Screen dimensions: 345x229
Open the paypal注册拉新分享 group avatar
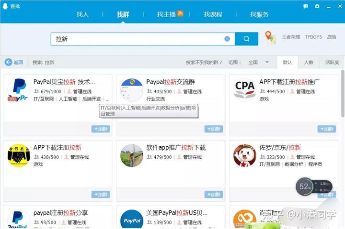19,218
